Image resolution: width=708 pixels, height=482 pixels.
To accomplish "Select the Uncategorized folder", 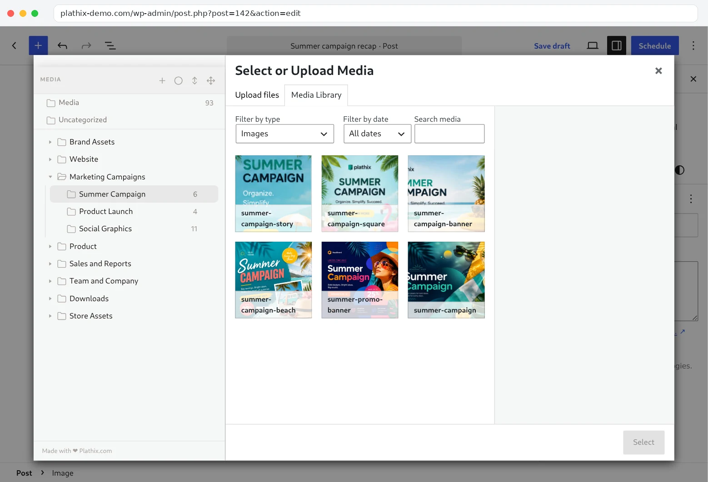I will pos(130,120).
